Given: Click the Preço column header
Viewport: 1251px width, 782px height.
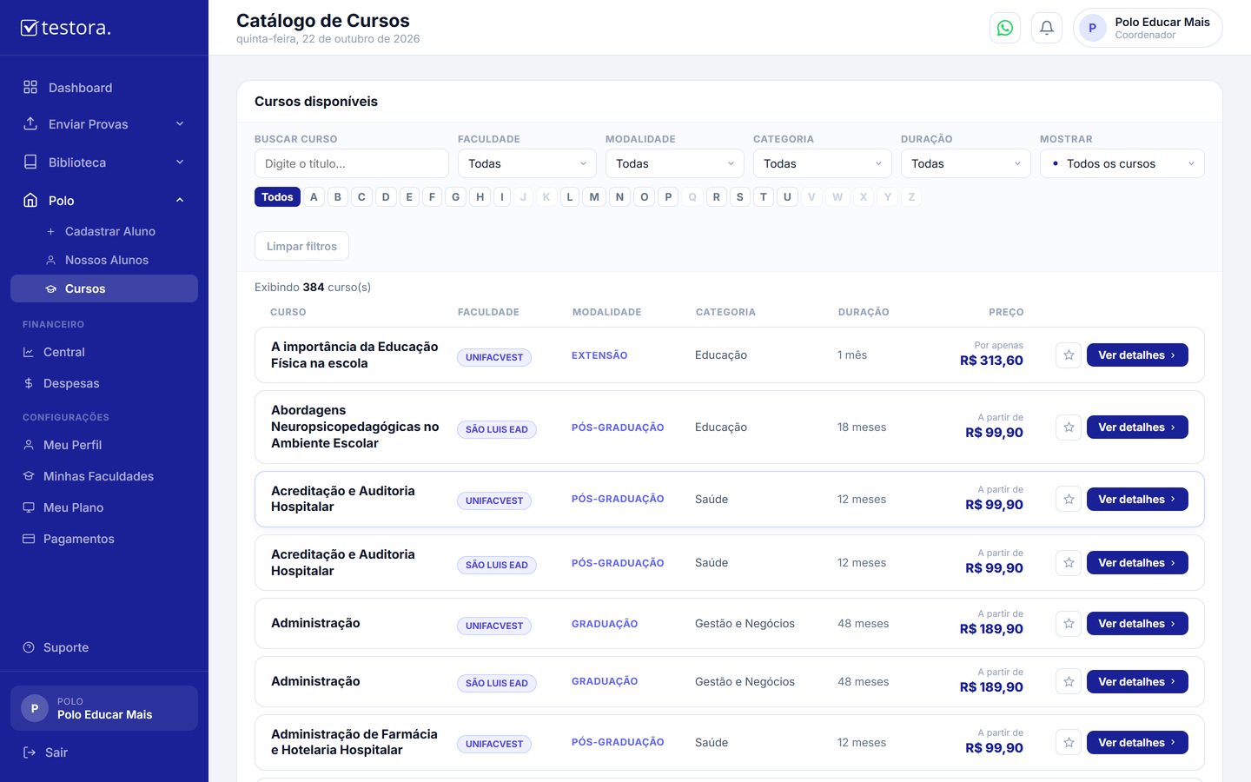Looking at the screenshot, I should [1006, 312].
